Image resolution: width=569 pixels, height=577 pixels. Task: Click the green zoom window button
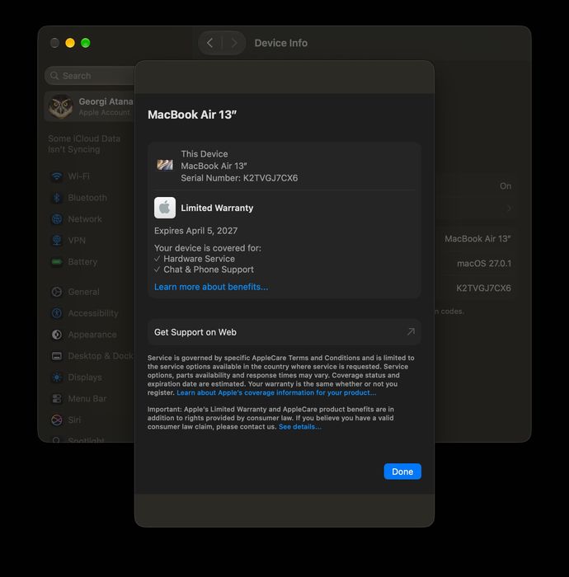tap(86, 43)
